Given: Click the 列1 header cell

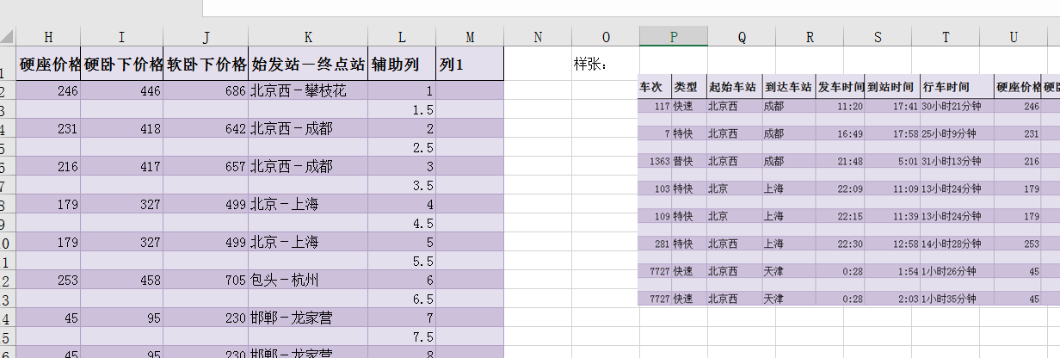Looking at the screenshot, I should (470, 65).
